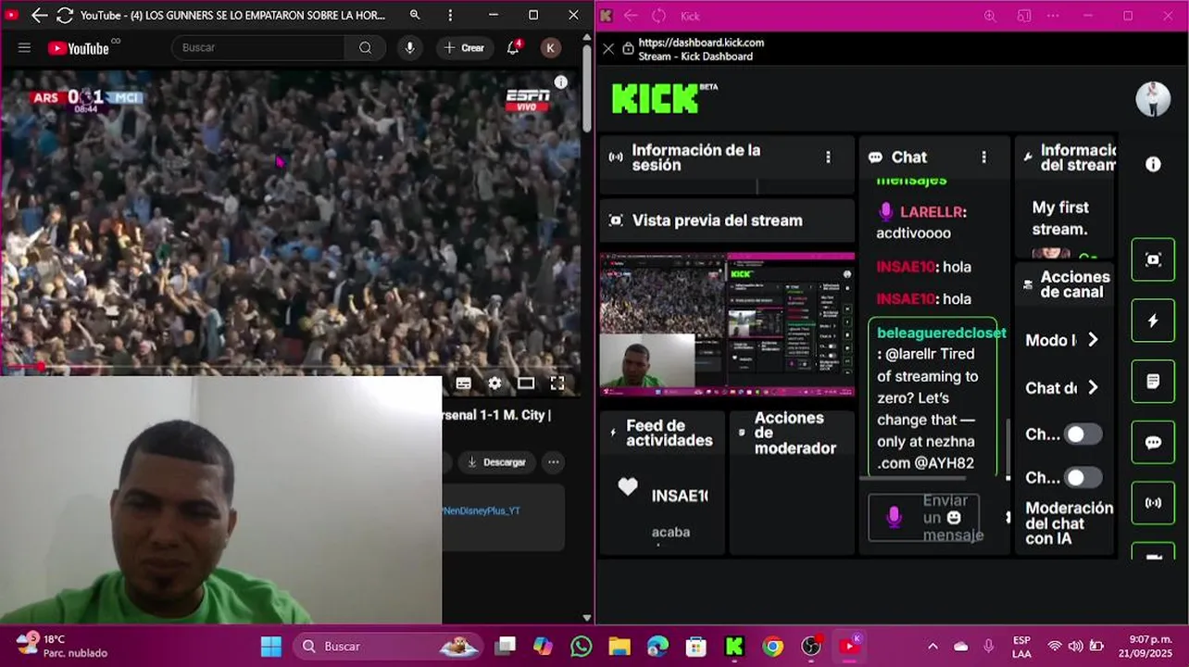Go back in the YouTube app window
1189x667 pixels.
(x=39, y=15)
